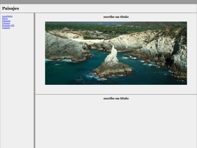Click the coastal cliffs landscape photo

pyautogui.click(x=116, y=53)
